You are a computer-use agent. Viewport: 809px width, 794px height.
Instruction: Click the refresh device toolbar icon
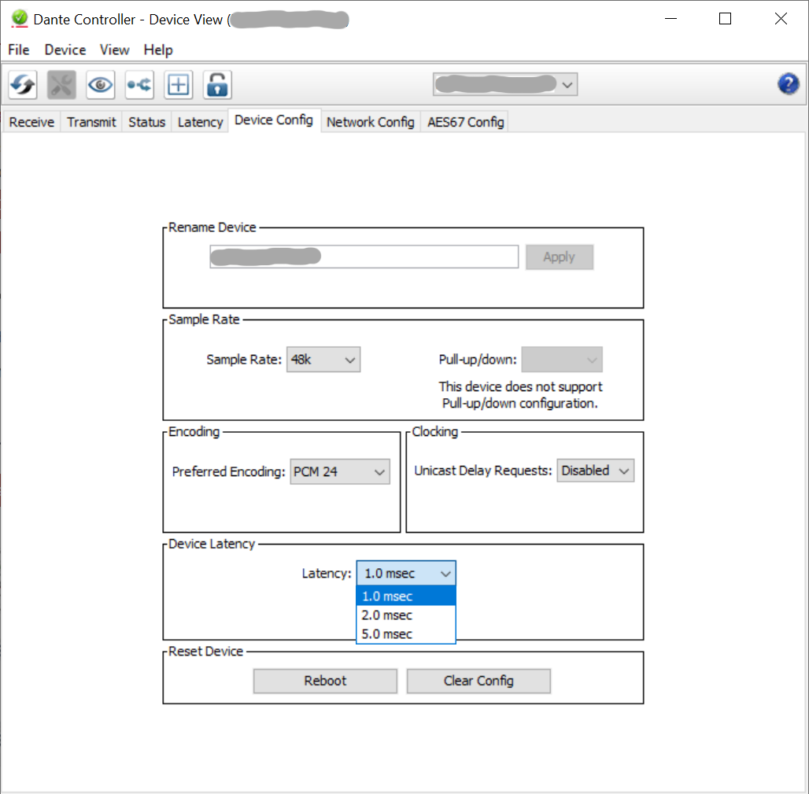(x=23, y=85)
